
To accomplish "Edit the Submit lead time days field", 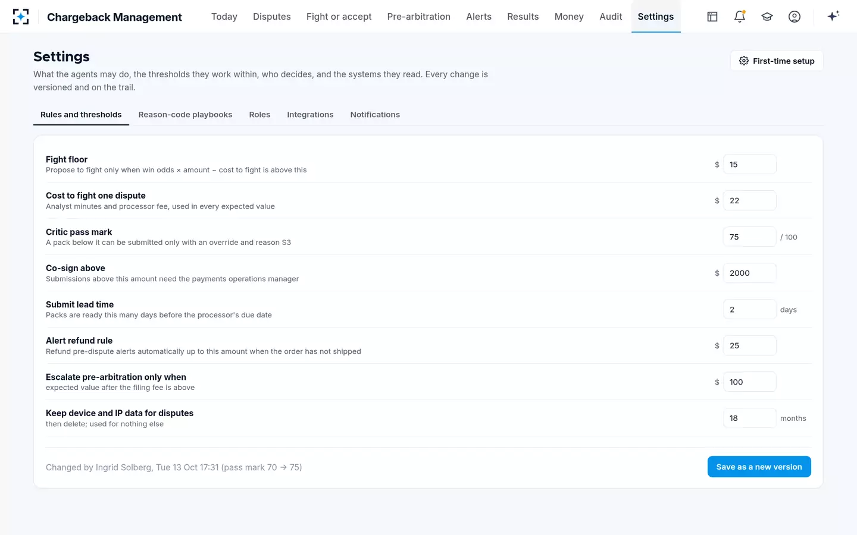I will [x=749, y=310].
